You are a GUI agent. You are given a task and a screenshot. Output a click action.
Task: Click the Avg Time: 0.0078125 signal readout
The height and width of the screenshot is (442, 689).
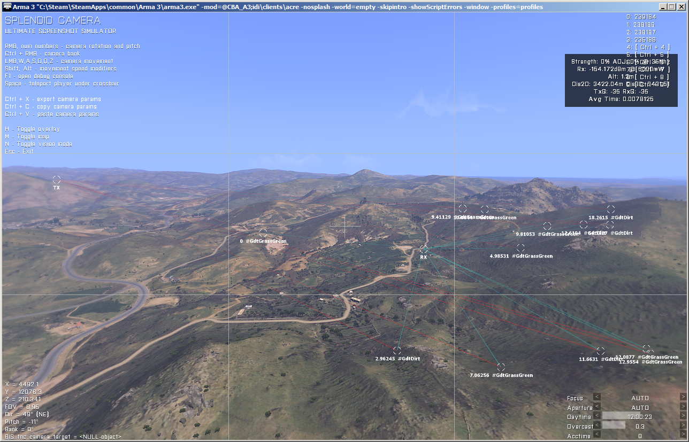(621, 99)
